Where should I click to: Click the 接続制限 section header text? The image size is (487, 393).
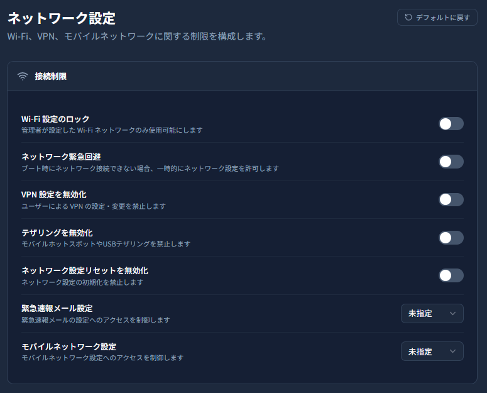(51, 77)
